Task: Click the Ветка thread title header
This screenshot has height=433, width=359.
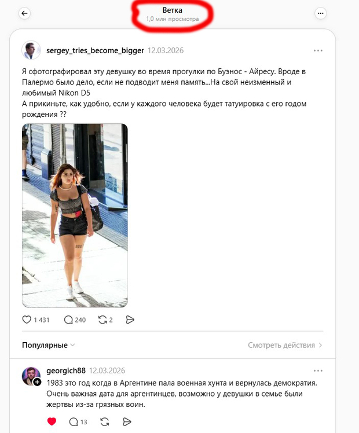Action: pyautogui.click(x=173, y=10)
